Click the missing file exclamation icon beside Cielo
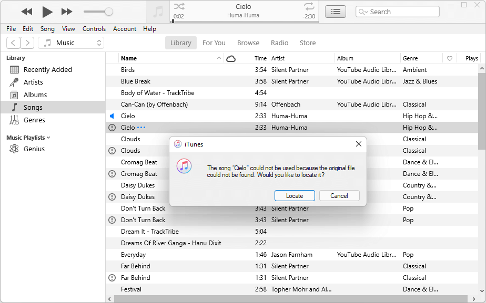Viewport: 486px width, 303px height. [112, 128]
